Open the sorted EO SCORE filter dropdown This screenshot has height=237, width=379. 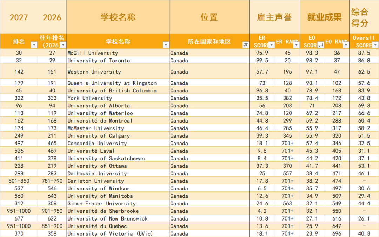[321, 45]
